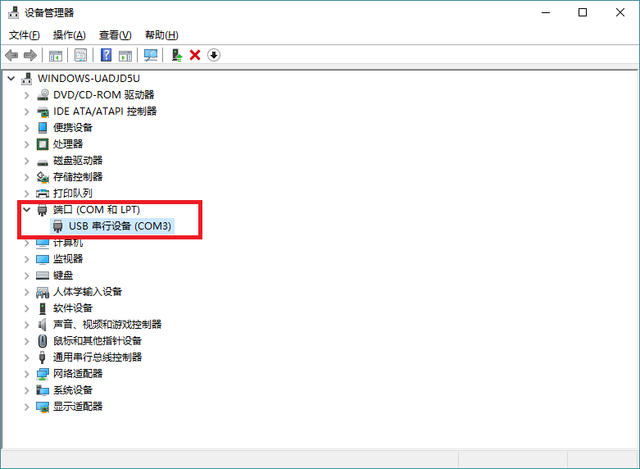
Task: Open the Properties toolbar icon
Action: [x=80, y=55]
